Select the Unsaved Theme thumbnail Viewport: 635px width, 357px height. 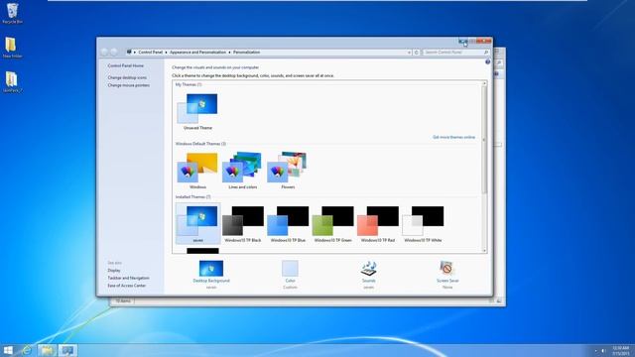coord(197,108)
